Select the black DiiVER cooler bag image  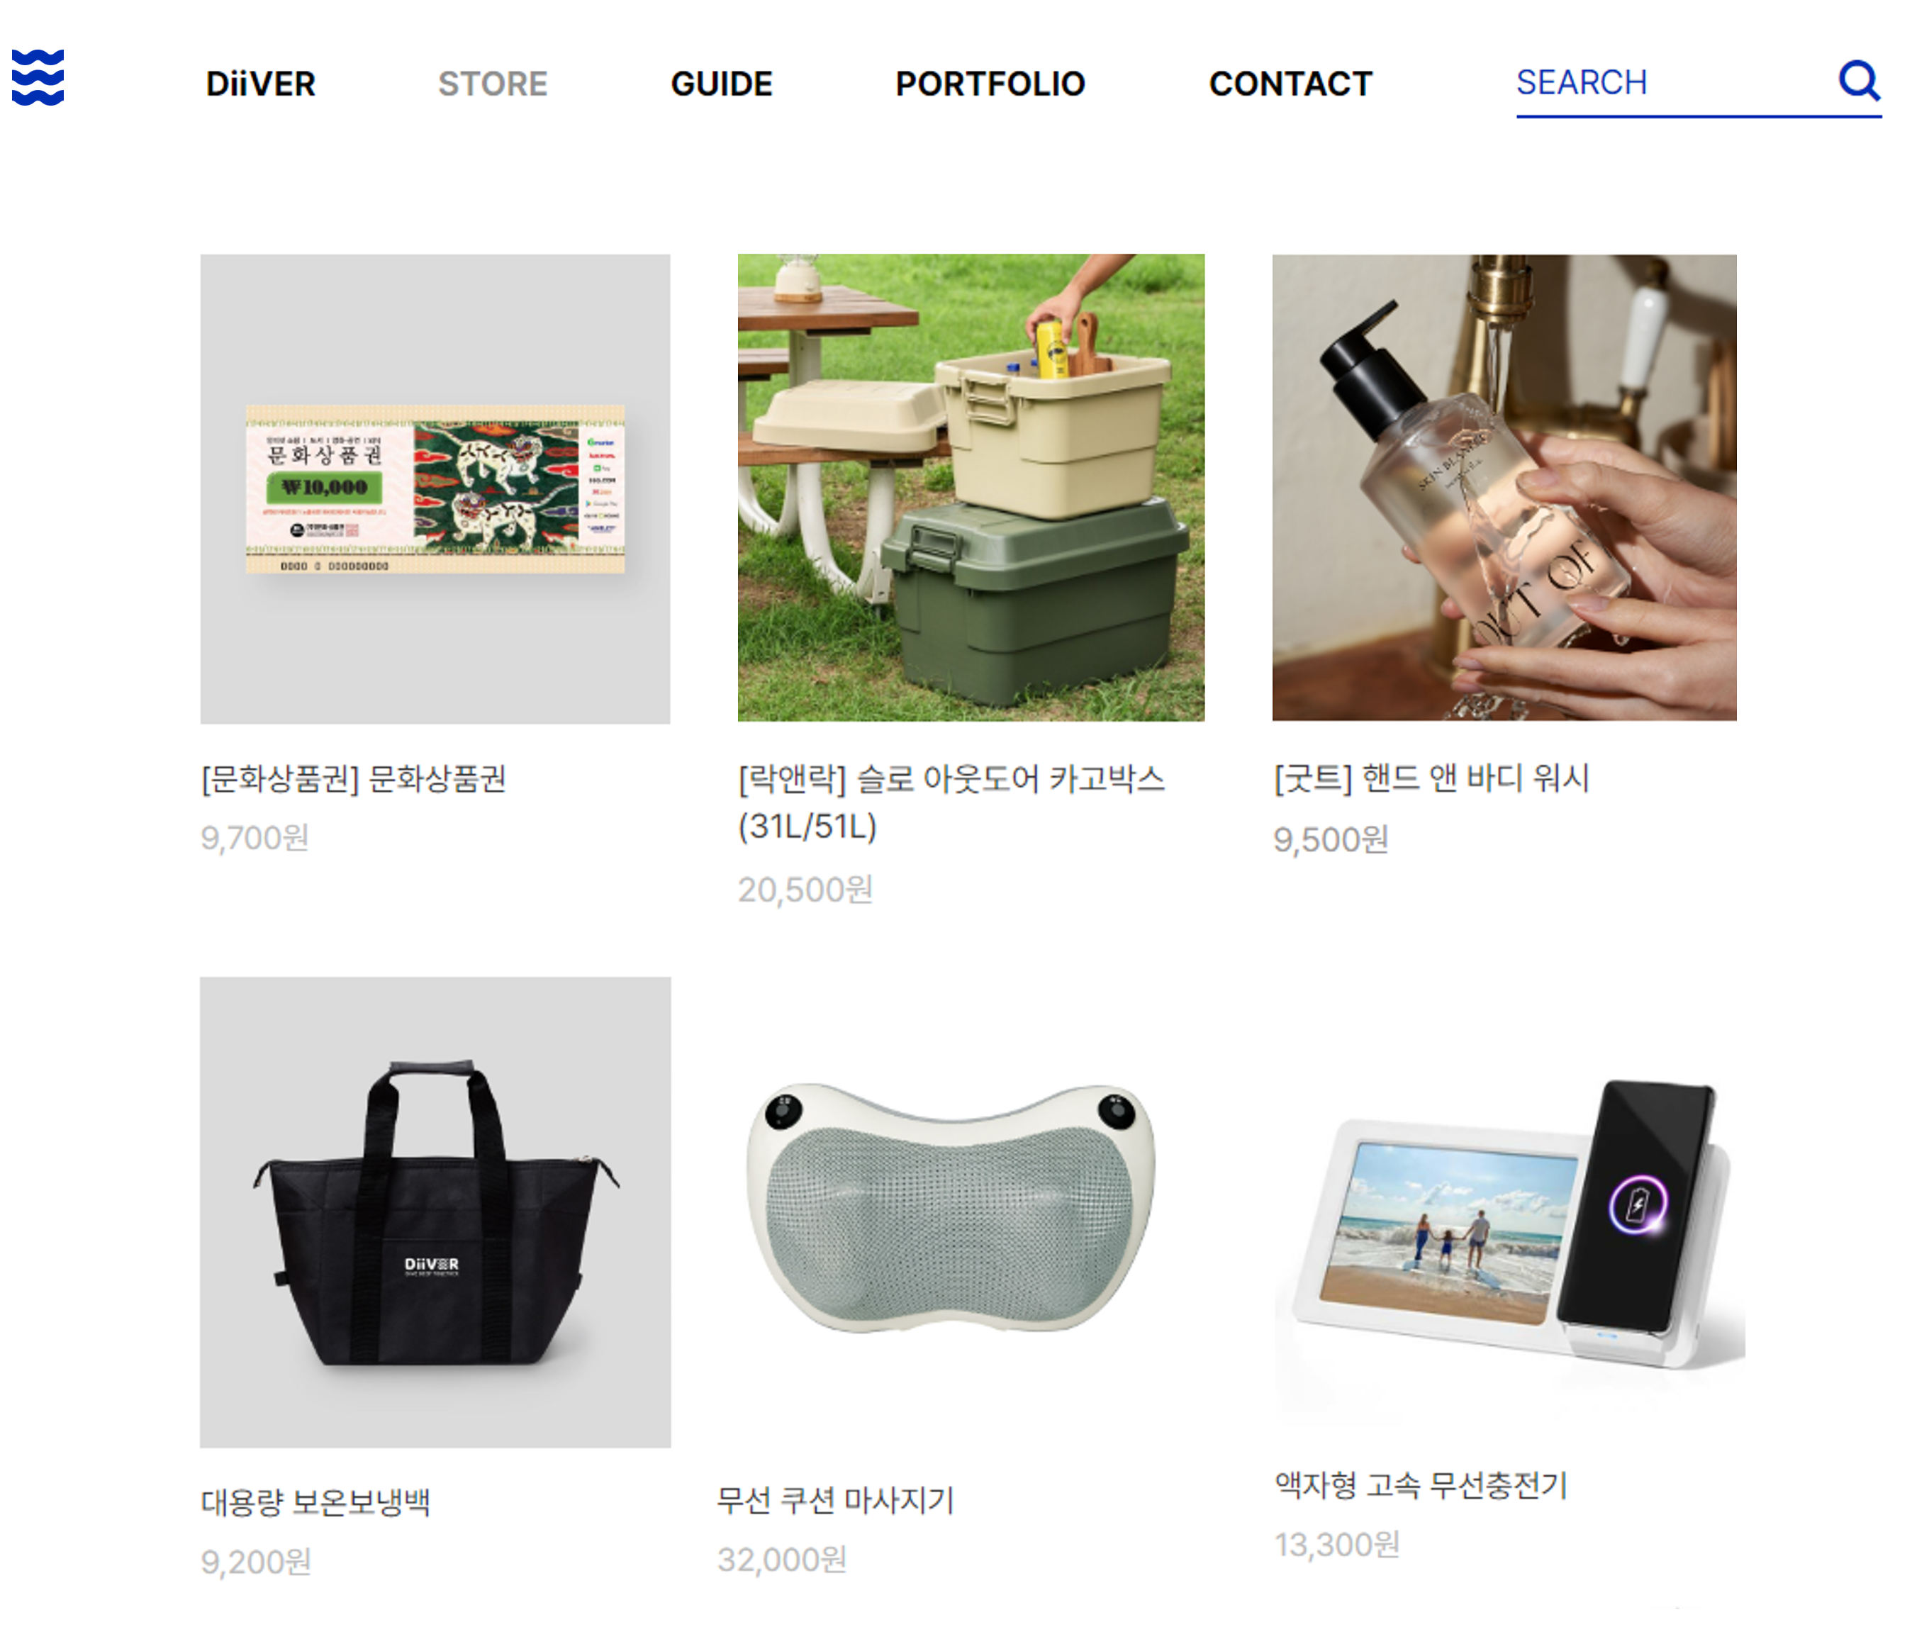point(435,1211)
